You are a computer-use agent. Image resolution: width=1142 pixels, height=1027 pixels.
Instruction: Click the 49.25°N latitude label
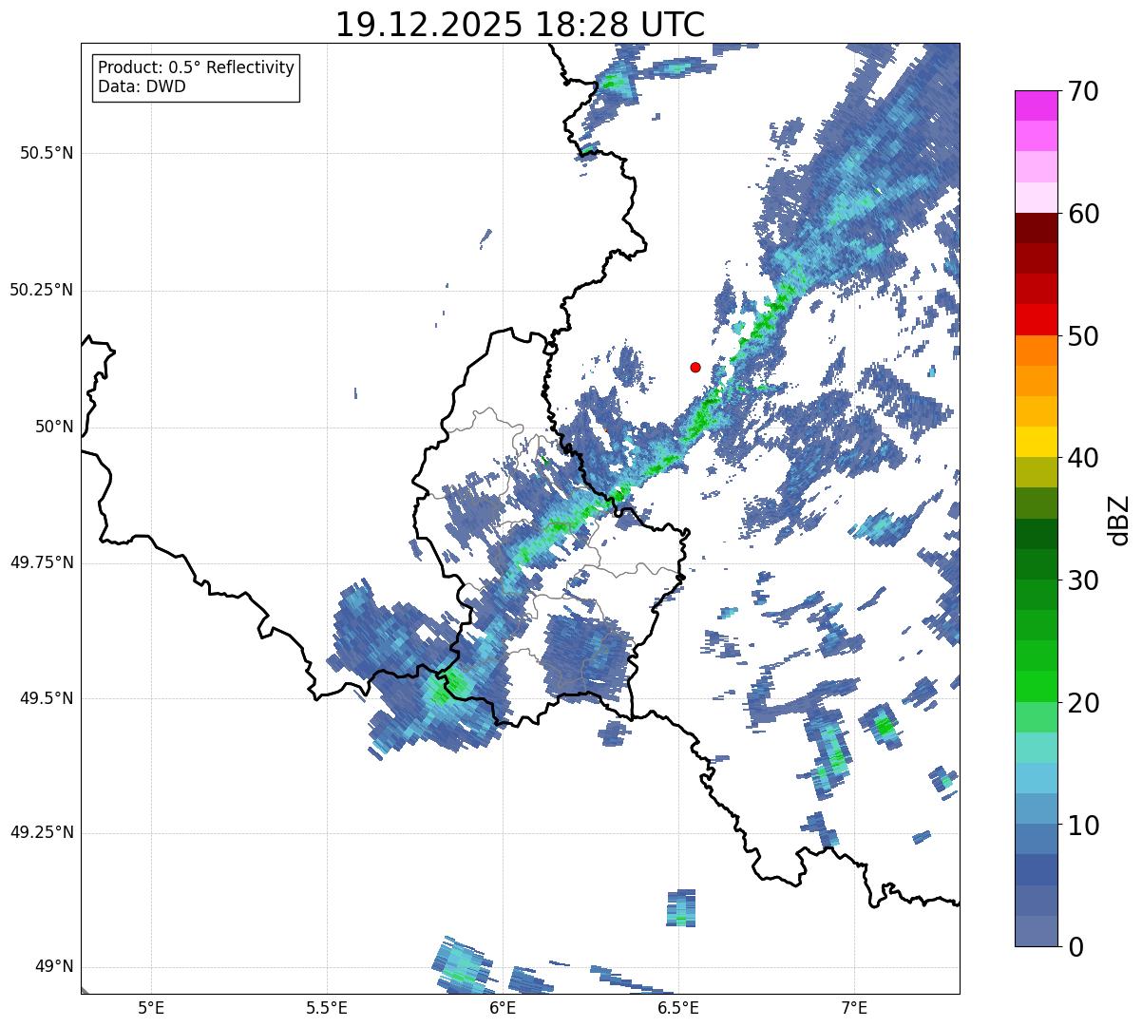pyautogui.click(x=42, y=833)
